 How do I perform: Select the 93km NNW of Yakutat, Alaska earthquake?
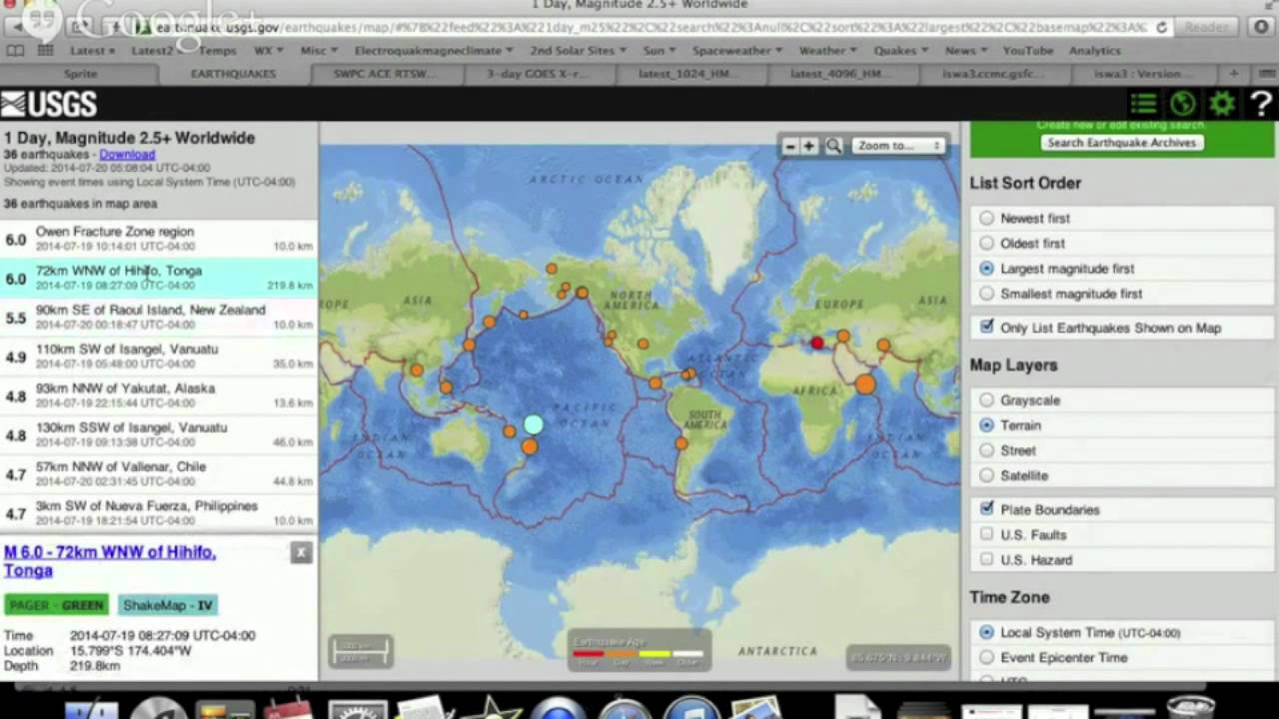[x=159, y=395]
